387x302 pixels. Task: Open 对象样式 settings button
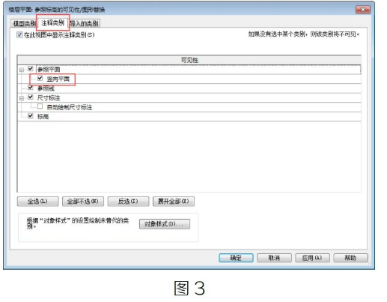[165, 224]
